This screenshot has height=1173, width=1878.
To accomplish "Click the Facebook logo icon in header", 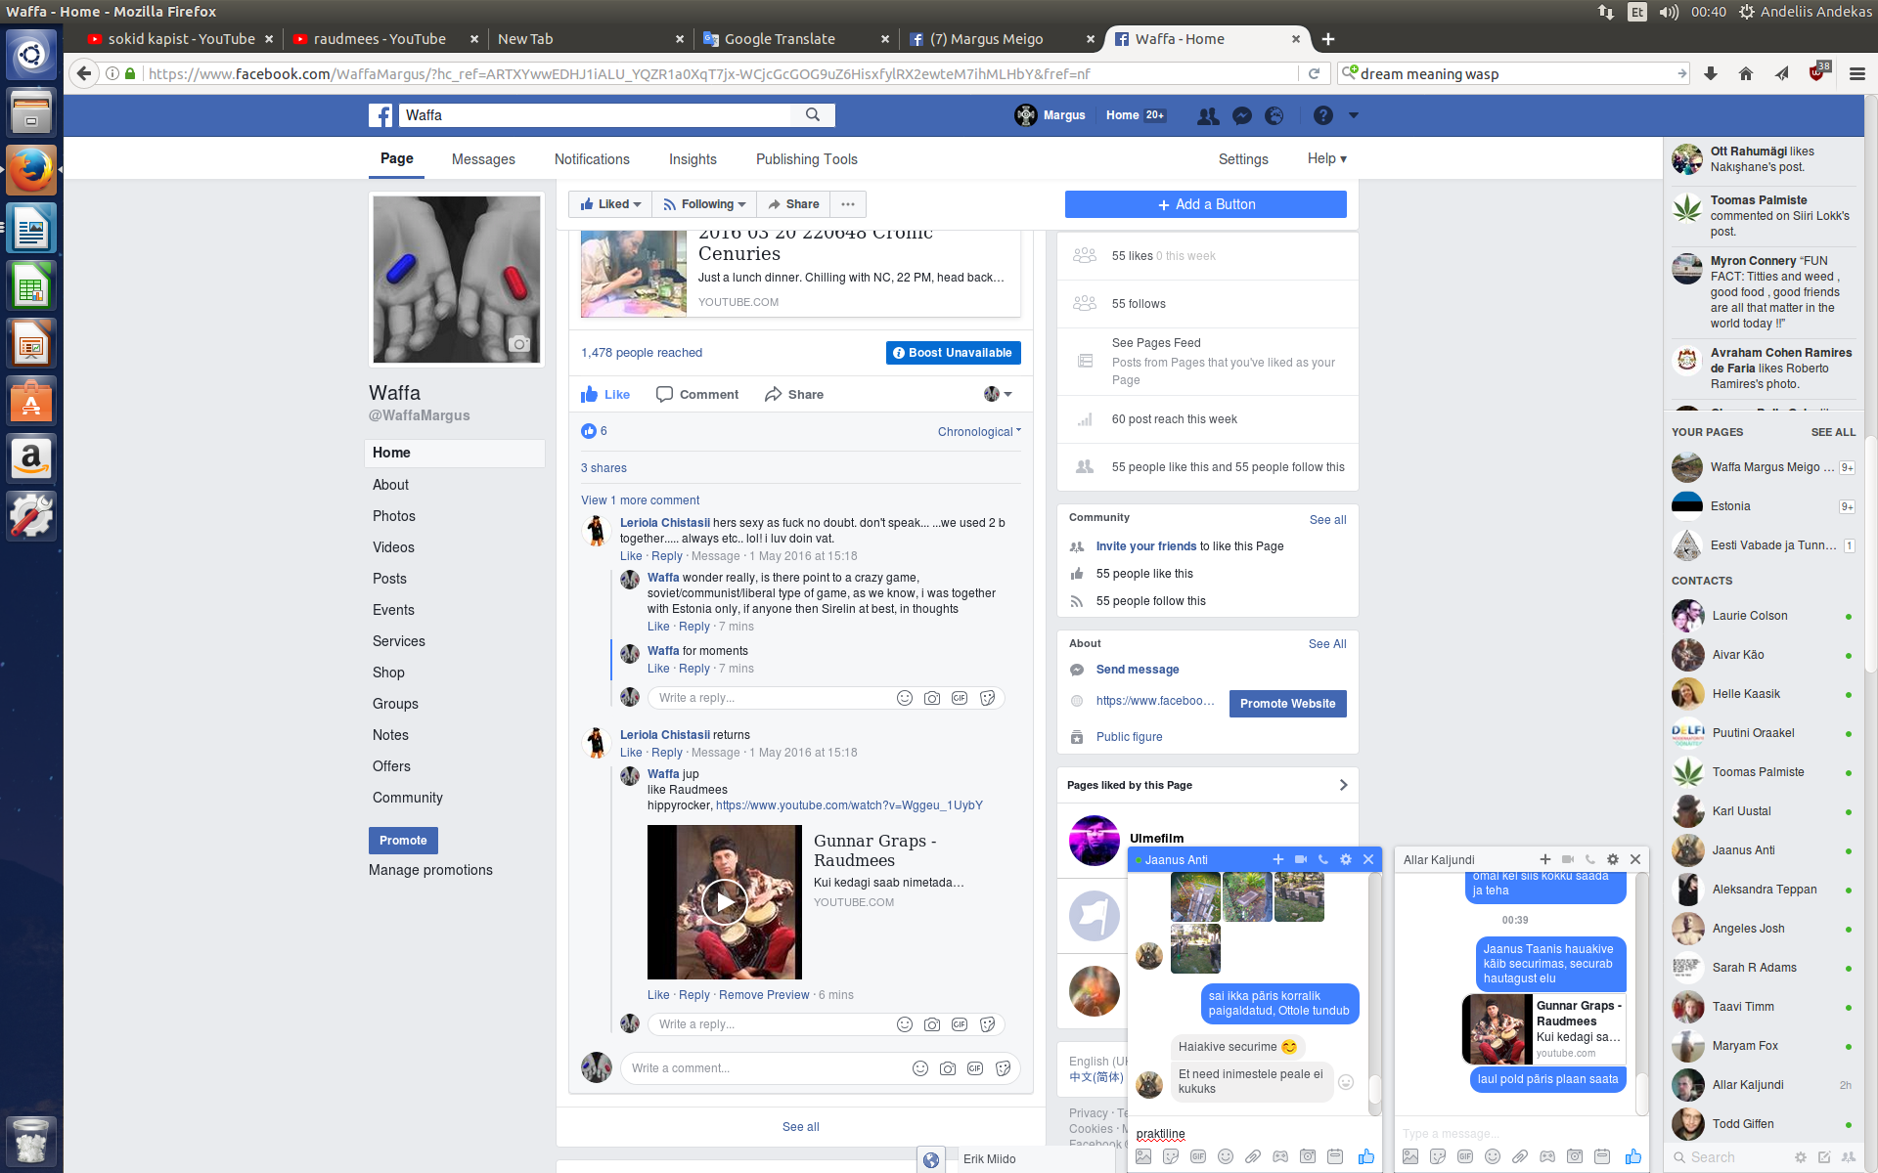I will 380,115.
